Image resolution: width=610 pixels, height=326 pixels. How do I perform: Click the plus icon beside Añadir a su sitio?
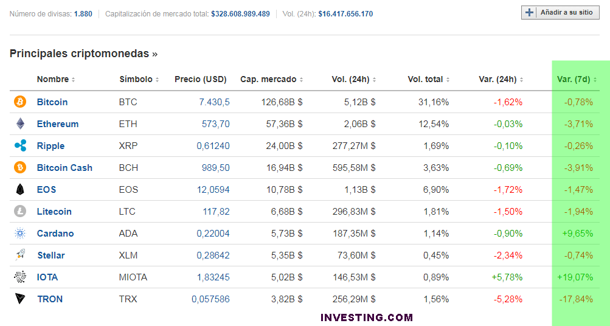(x=529, y=12)
